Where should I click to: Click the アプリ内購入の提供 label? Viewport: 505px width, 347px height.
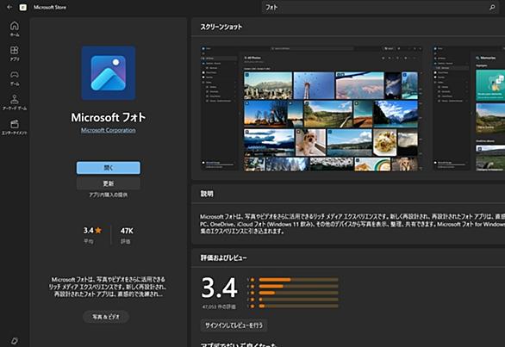[x=109, y=195]
